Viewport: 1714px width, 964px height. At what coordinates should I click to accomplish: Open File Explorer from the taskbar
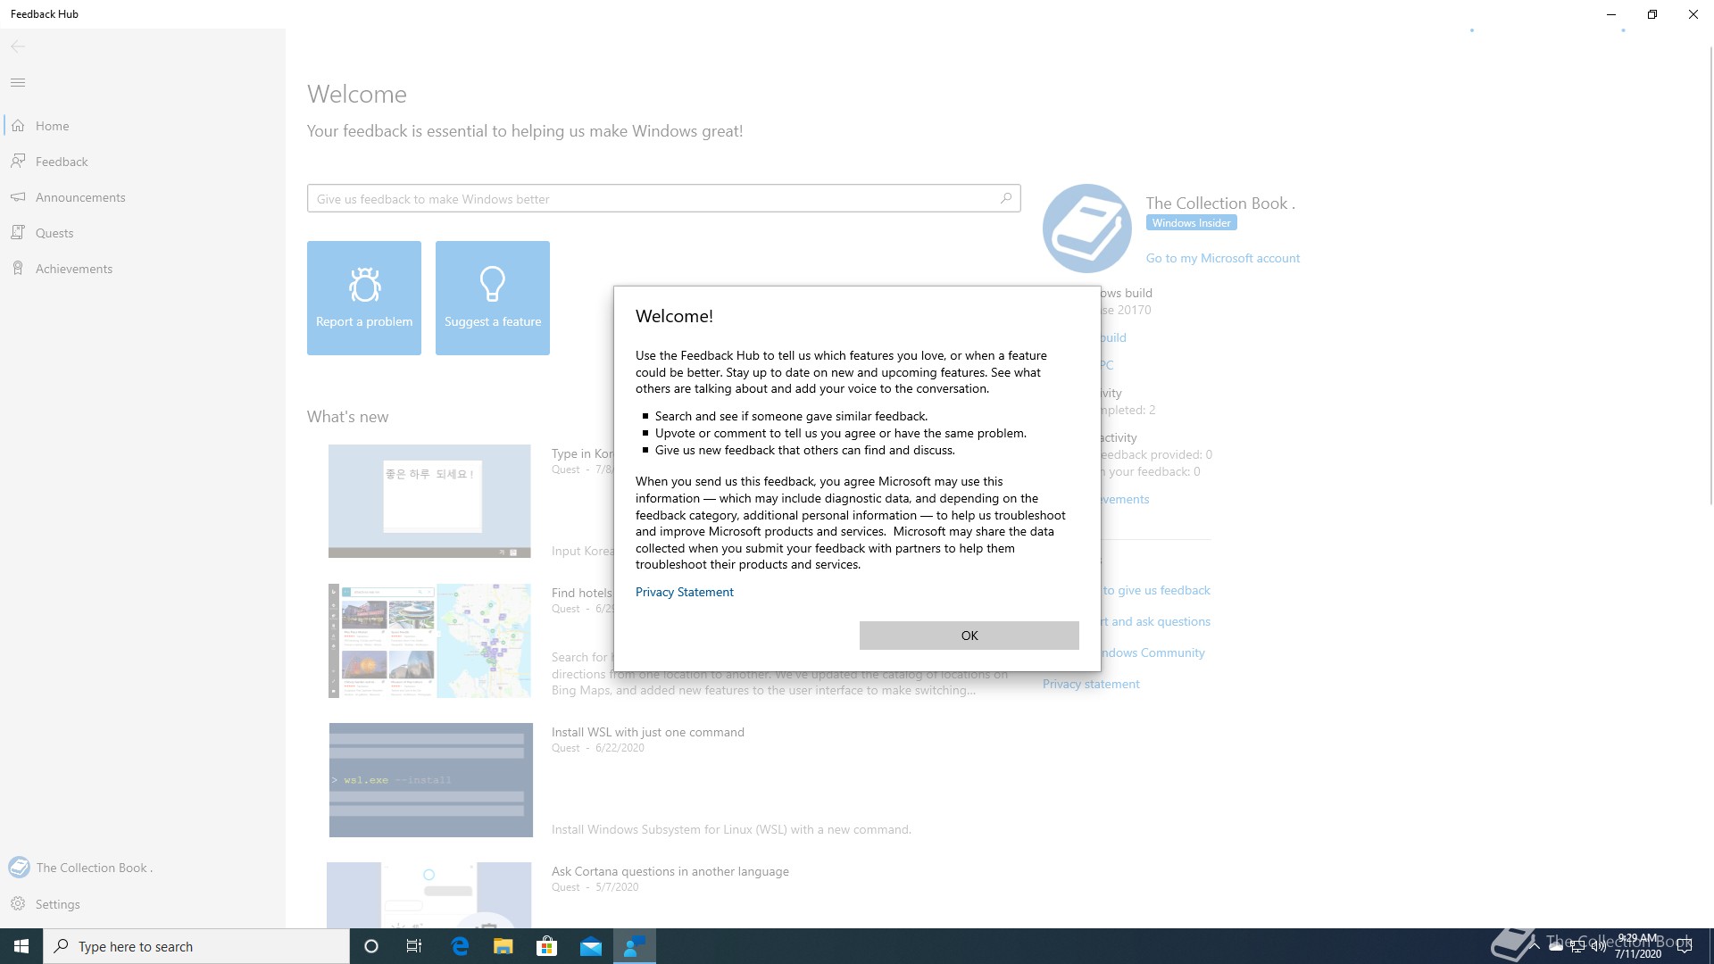(x=503, y=946)
